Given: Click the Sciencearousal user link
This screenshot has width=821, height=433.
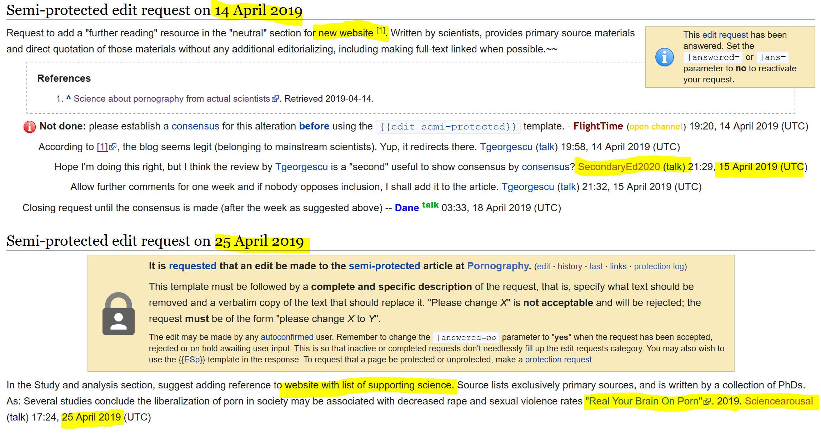Looking at the screenshot, I should [x=779, y=401].
